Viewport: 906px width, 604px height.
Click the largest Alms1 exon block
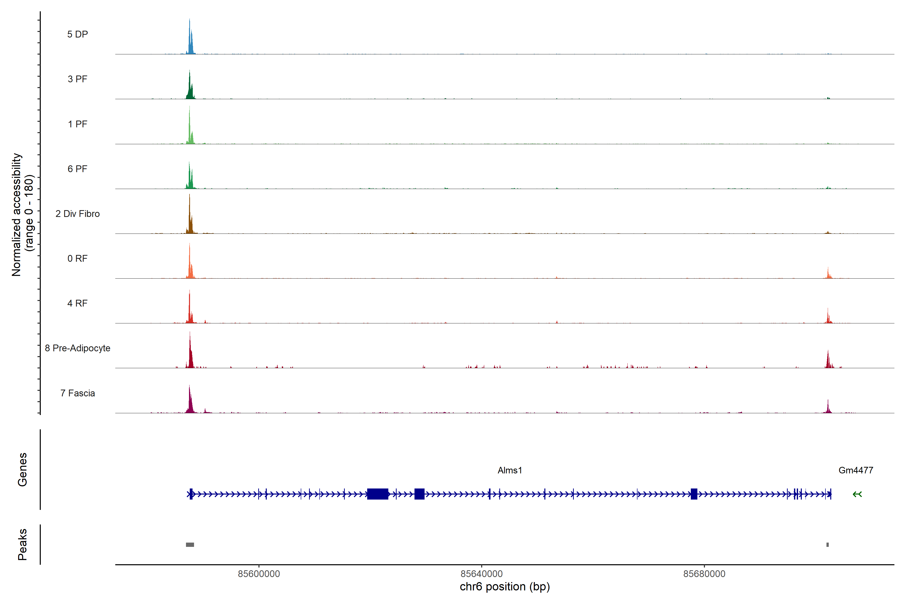click(377, 494)
